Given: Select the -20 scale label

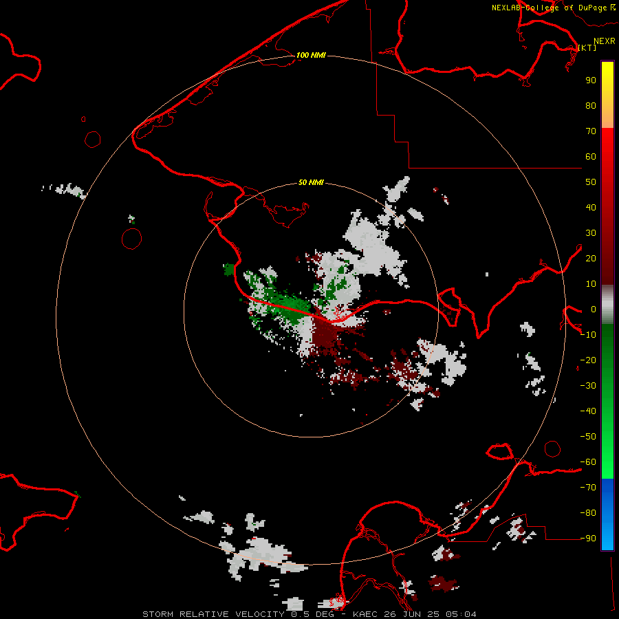Looking at the screenshot, I should point(588,360).
